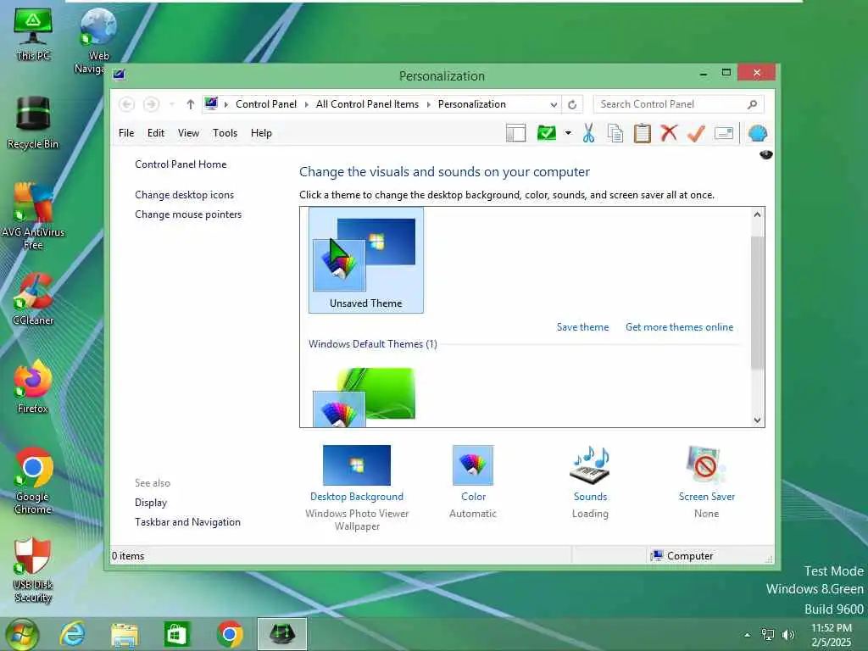This screenshot has width=868, height=651.
Task: Toggle the preview pane layout icon
Action: click(x=516, y=133)
